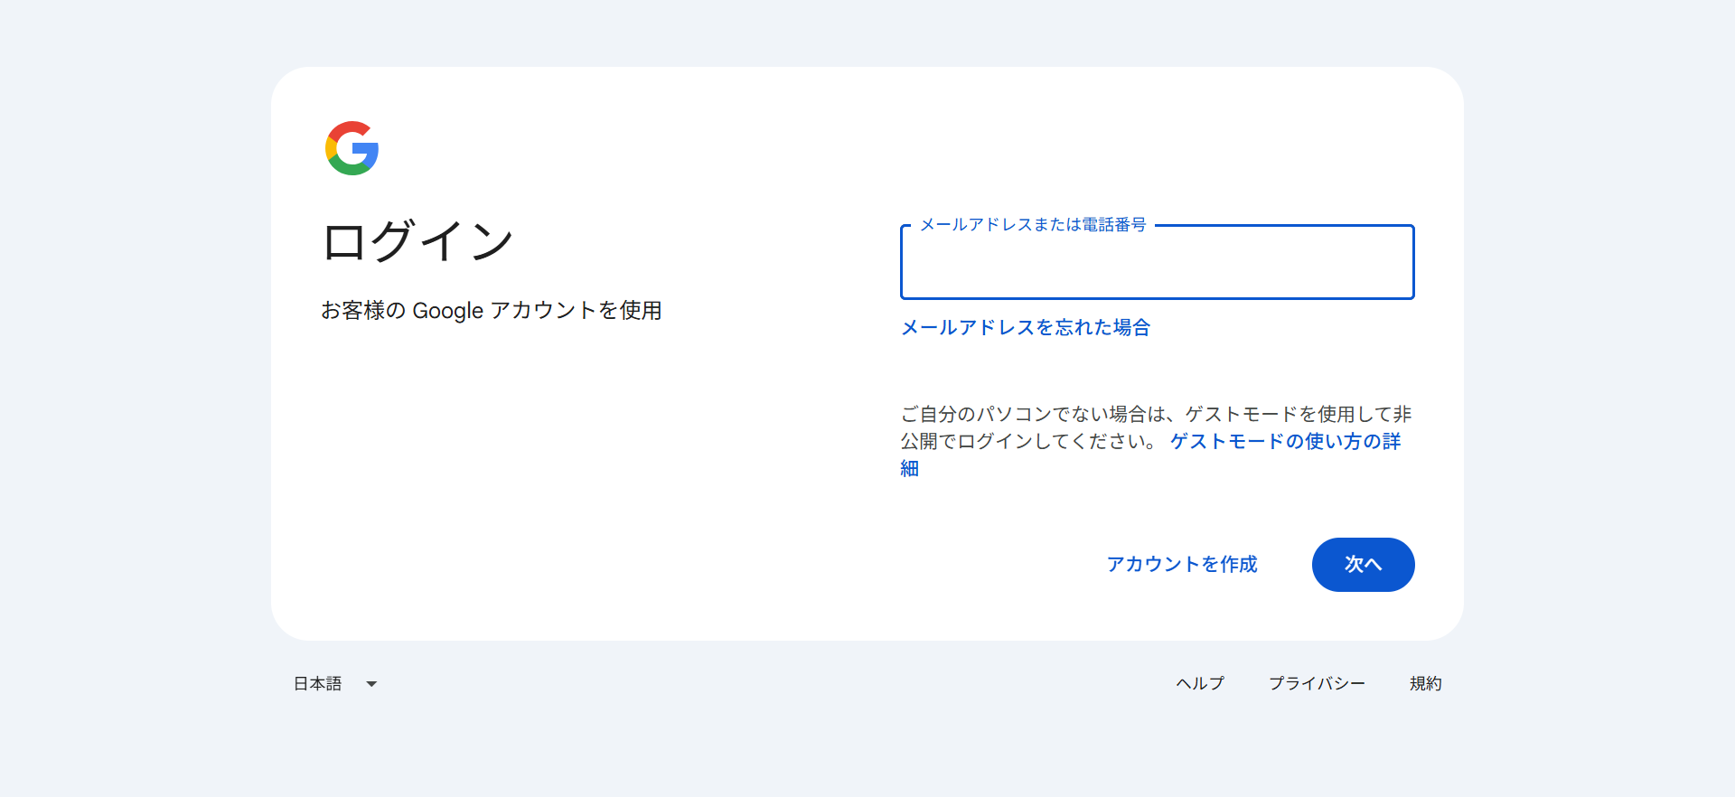This screenshot has width=1735, height=797.
Task: Open the ヘルプ footer link
Action: (x=1200, y=684)
